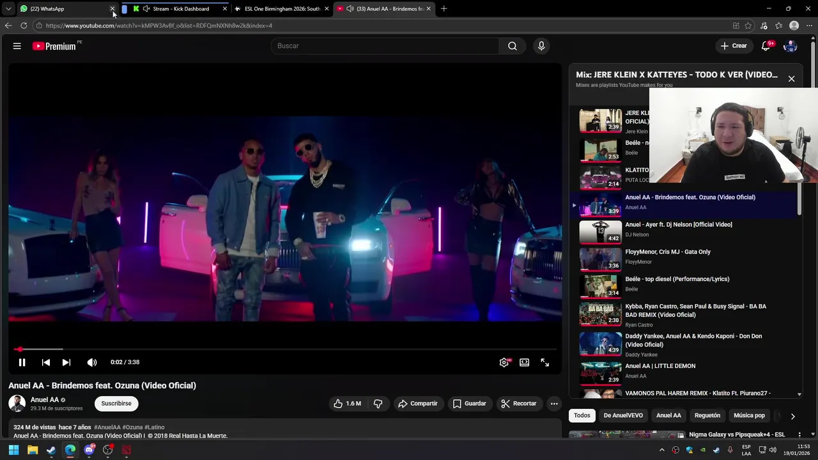Screen dimensions: 818x460
Task: Switch to the ESL One Birmingham 2026 tab
Action: 282,9
